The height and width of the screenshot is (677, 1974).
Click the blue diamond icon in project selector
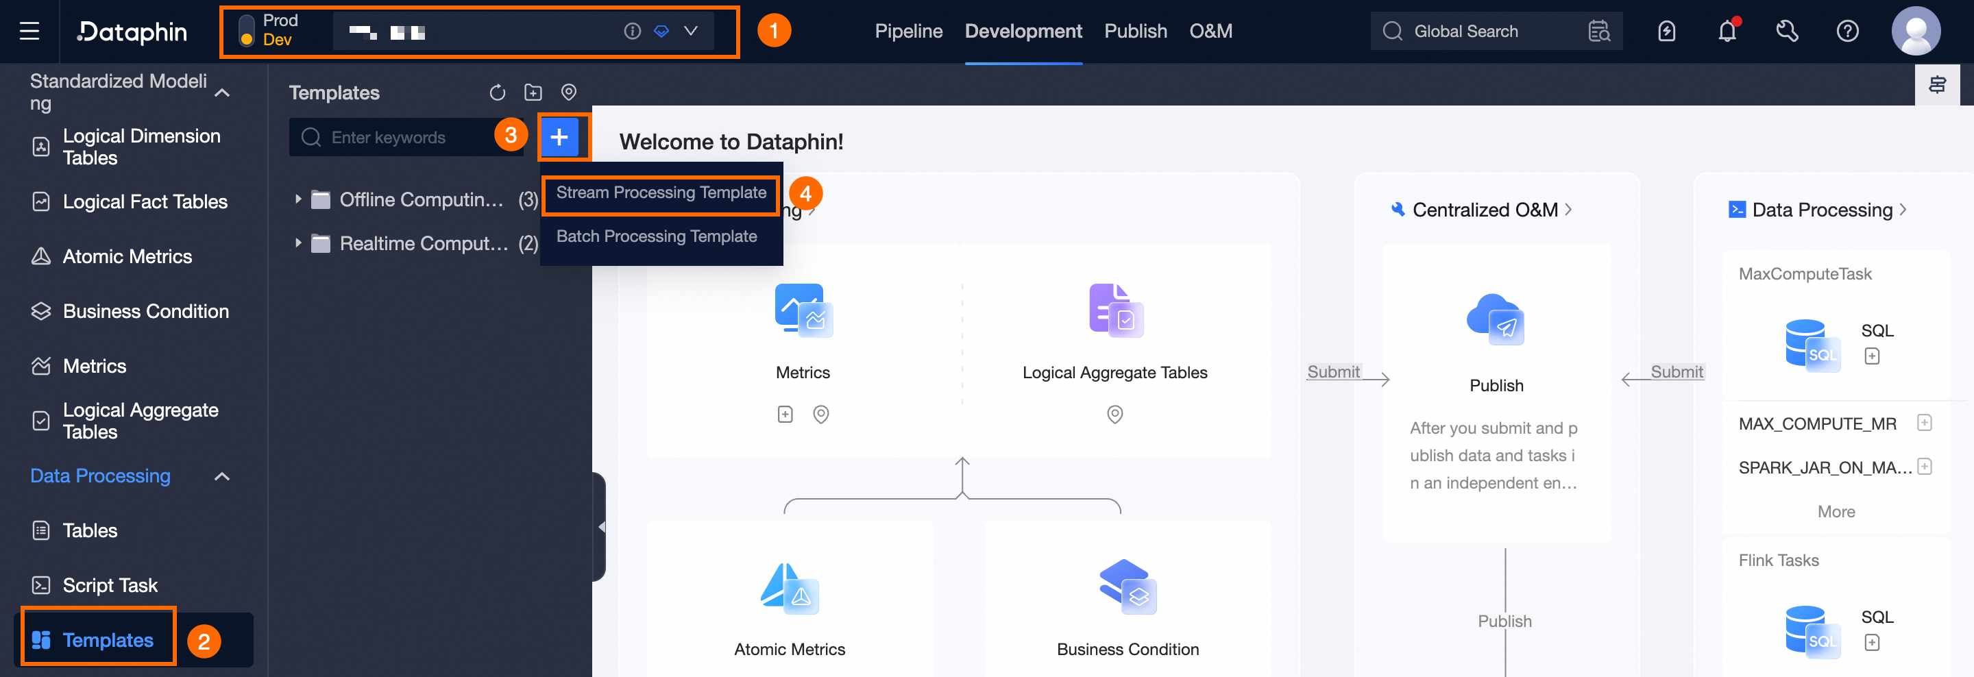(x=661, y=31)
